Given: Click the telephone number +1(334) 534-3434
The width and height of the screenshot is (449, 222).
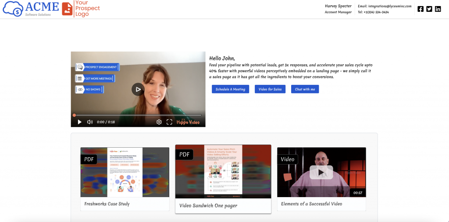Looking at the screenshot, I should click(376, 12).
